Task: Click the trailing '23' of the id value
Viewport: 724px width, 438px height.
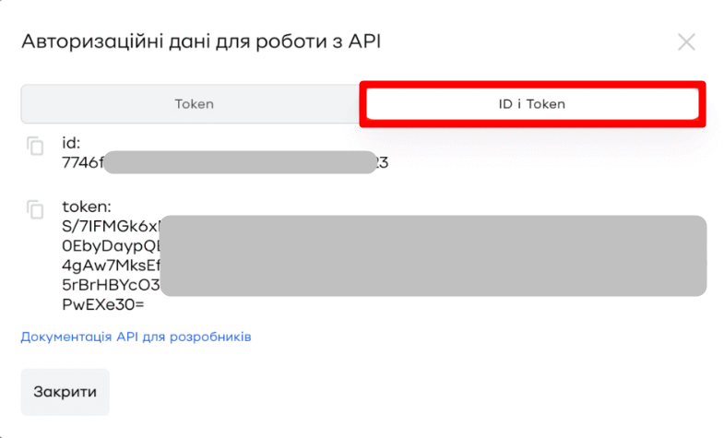Action: pos(381,163)
